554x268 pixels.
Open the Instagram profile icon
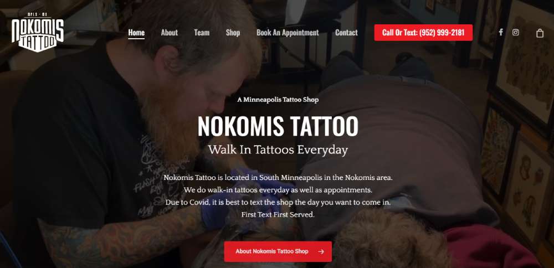point(515,33)
